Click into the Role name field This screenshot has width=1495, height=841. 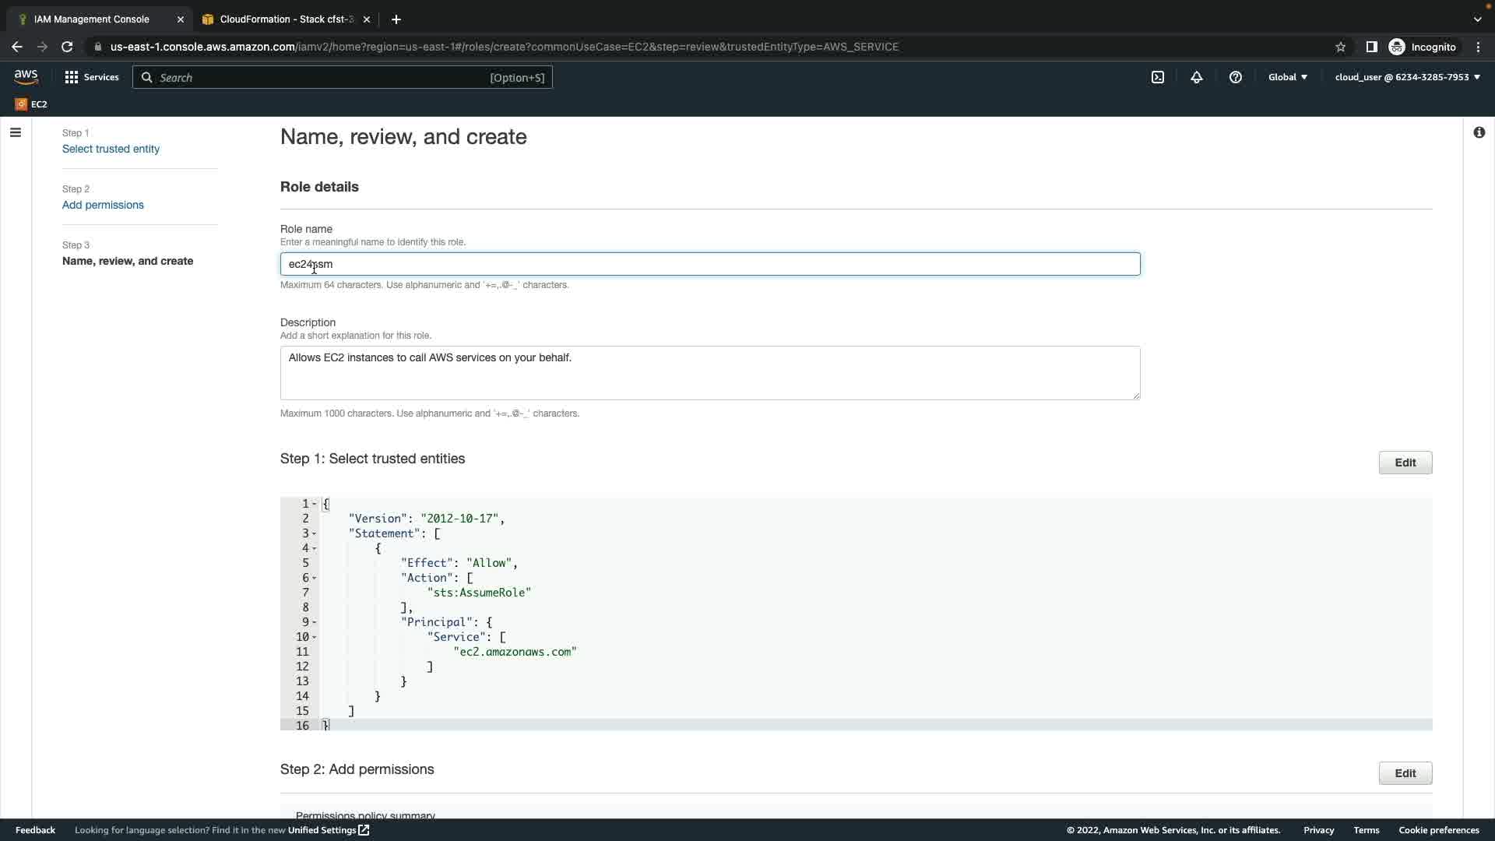click(709, 264)
